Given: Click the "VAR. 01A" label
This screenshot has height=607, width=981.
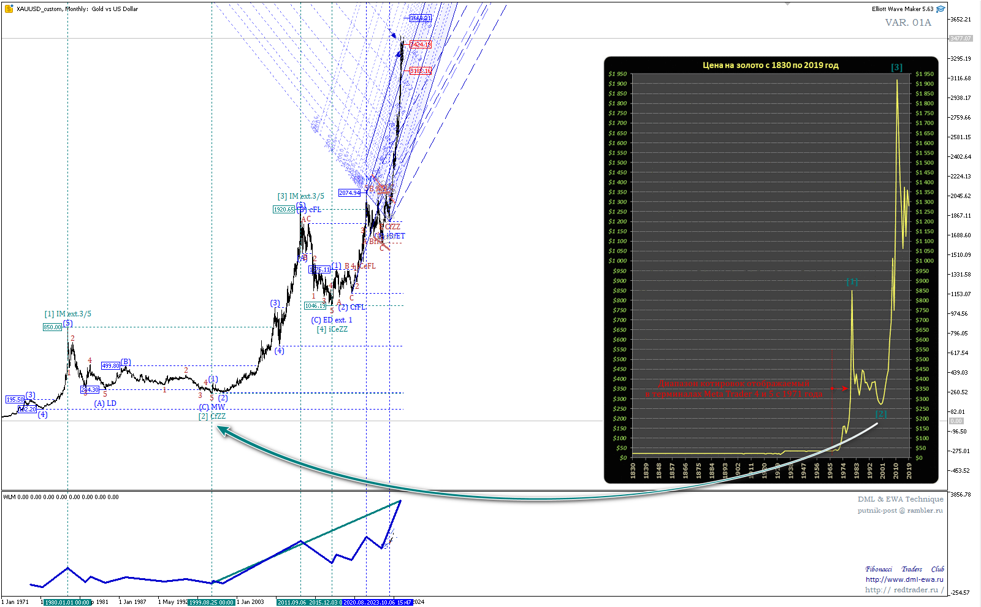Looking at the screenshot, I should click(908, 23).
